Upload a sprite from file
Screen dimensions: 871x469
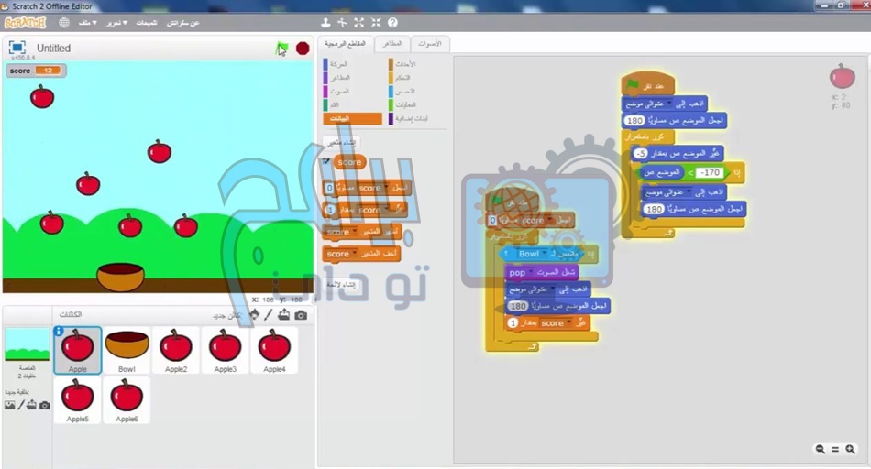(284, 315)
